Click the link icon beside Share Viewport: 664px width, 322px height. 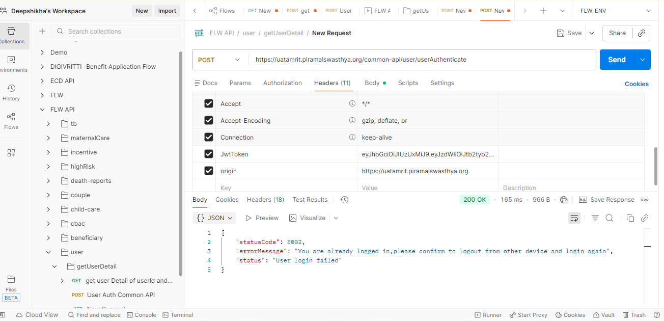click(x=642, y=33)
